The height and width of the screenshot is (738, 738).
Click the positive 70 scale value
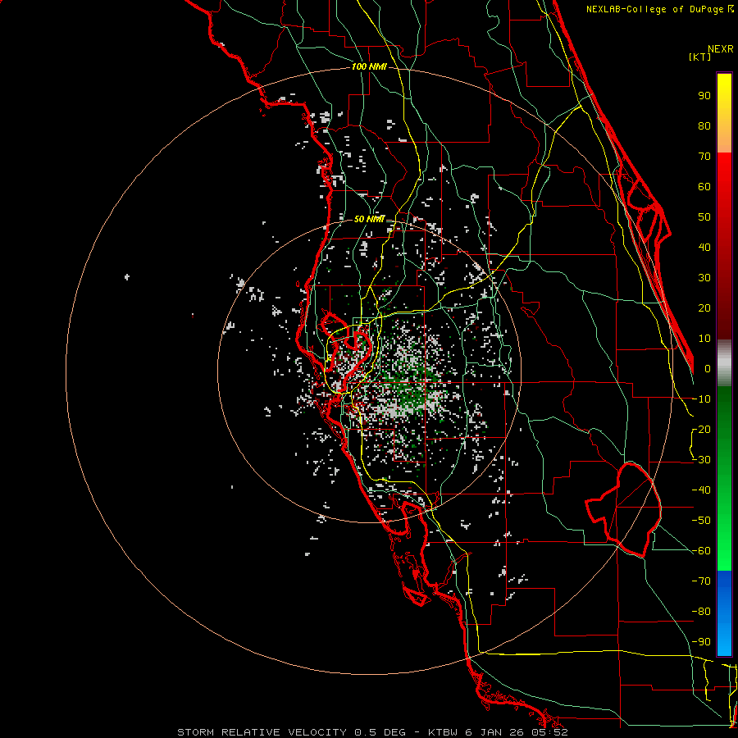pos(704,157)
